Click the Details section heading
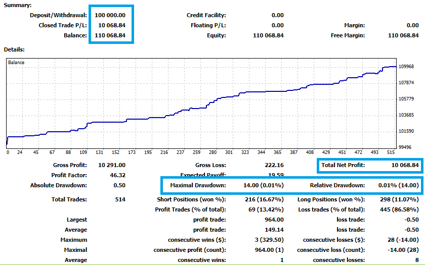The image size is (425, 265). coord(15,49)
